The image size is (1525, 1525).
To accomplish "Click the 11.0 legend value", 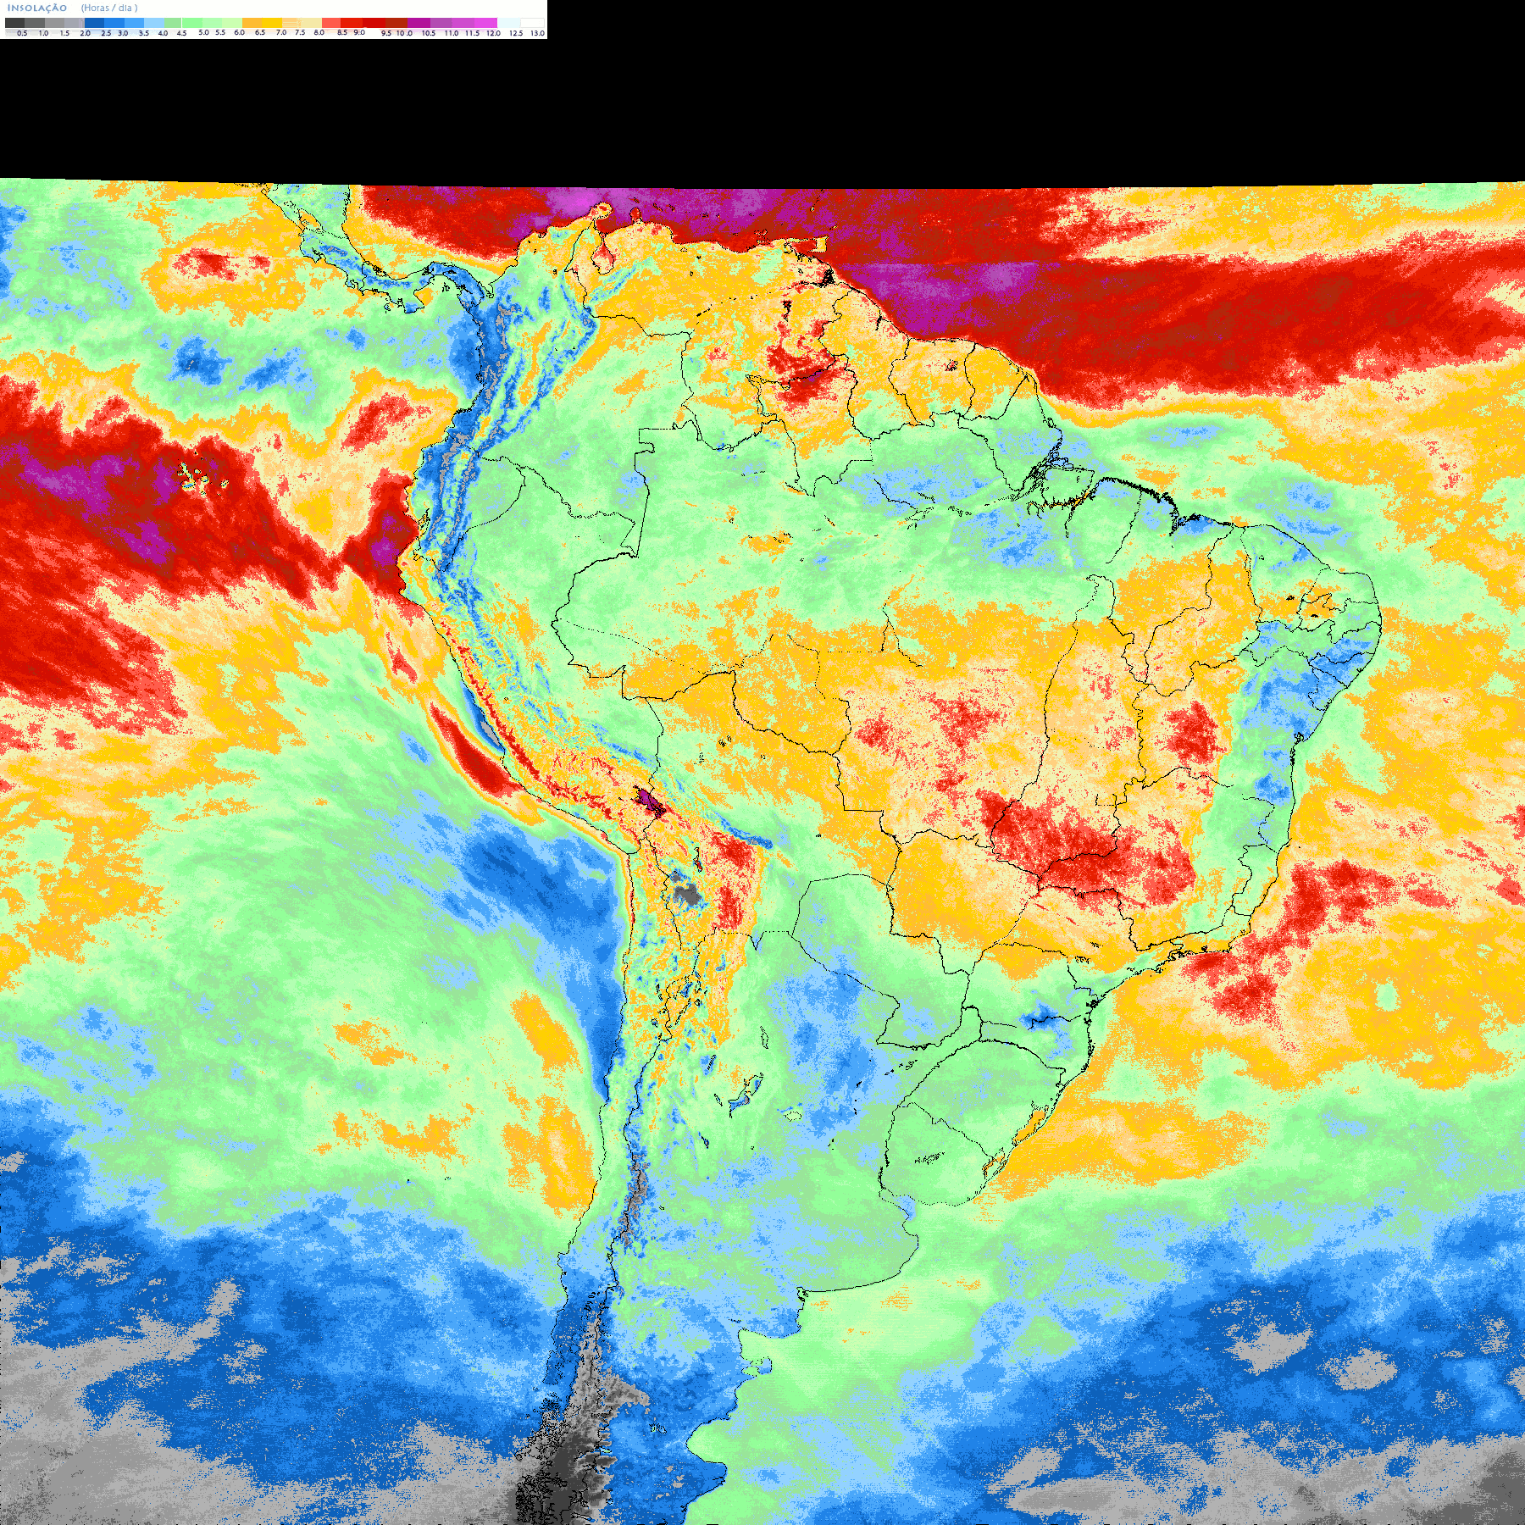I will tap(452, 33).
